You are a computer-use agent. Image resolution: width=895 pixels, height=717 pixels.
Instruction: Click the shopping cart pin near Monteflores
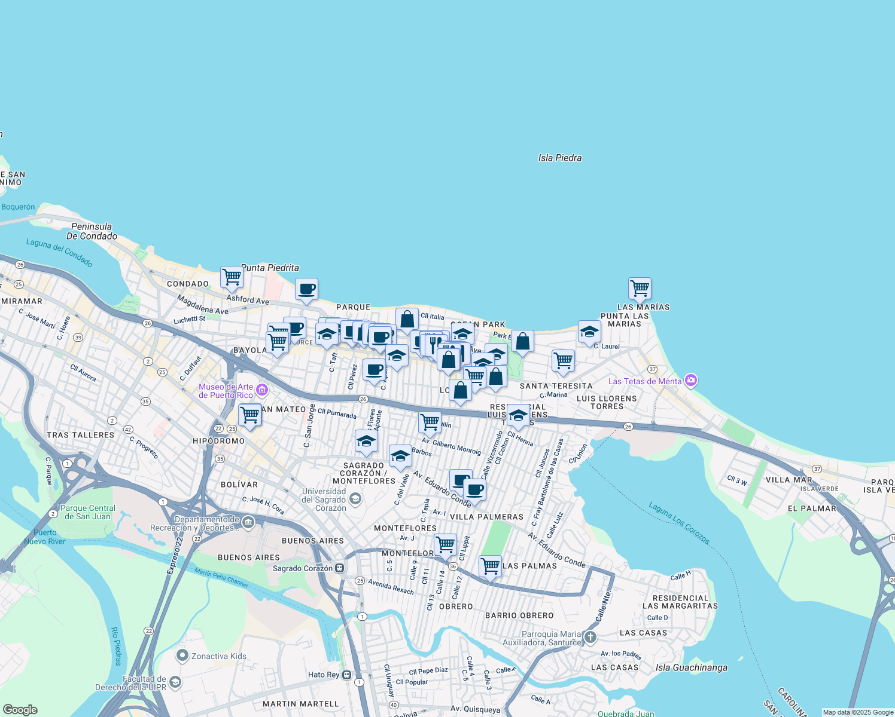coord(445,544)
